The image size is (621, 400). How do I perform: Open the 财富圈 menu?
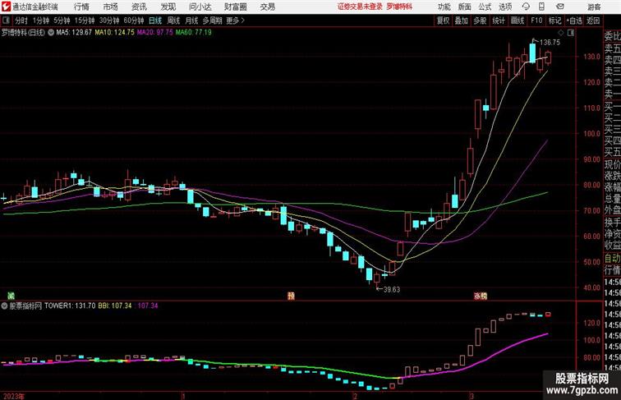click(235, 7)
